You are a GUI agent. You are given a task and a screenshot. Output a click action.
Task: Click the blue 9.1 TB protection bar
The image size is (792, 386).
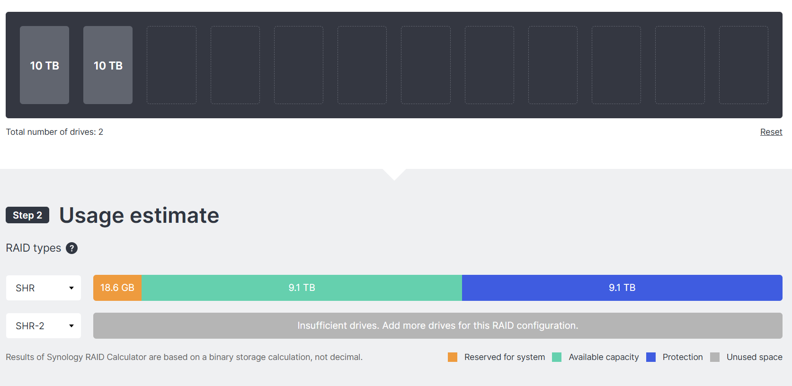point(622,288)
